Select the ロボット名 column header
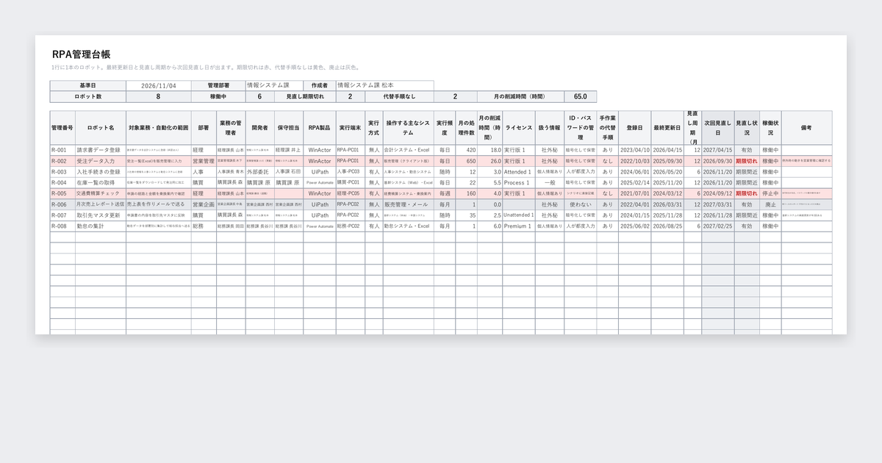The width and height of the screenshot is (882, 463). [101, 128]
